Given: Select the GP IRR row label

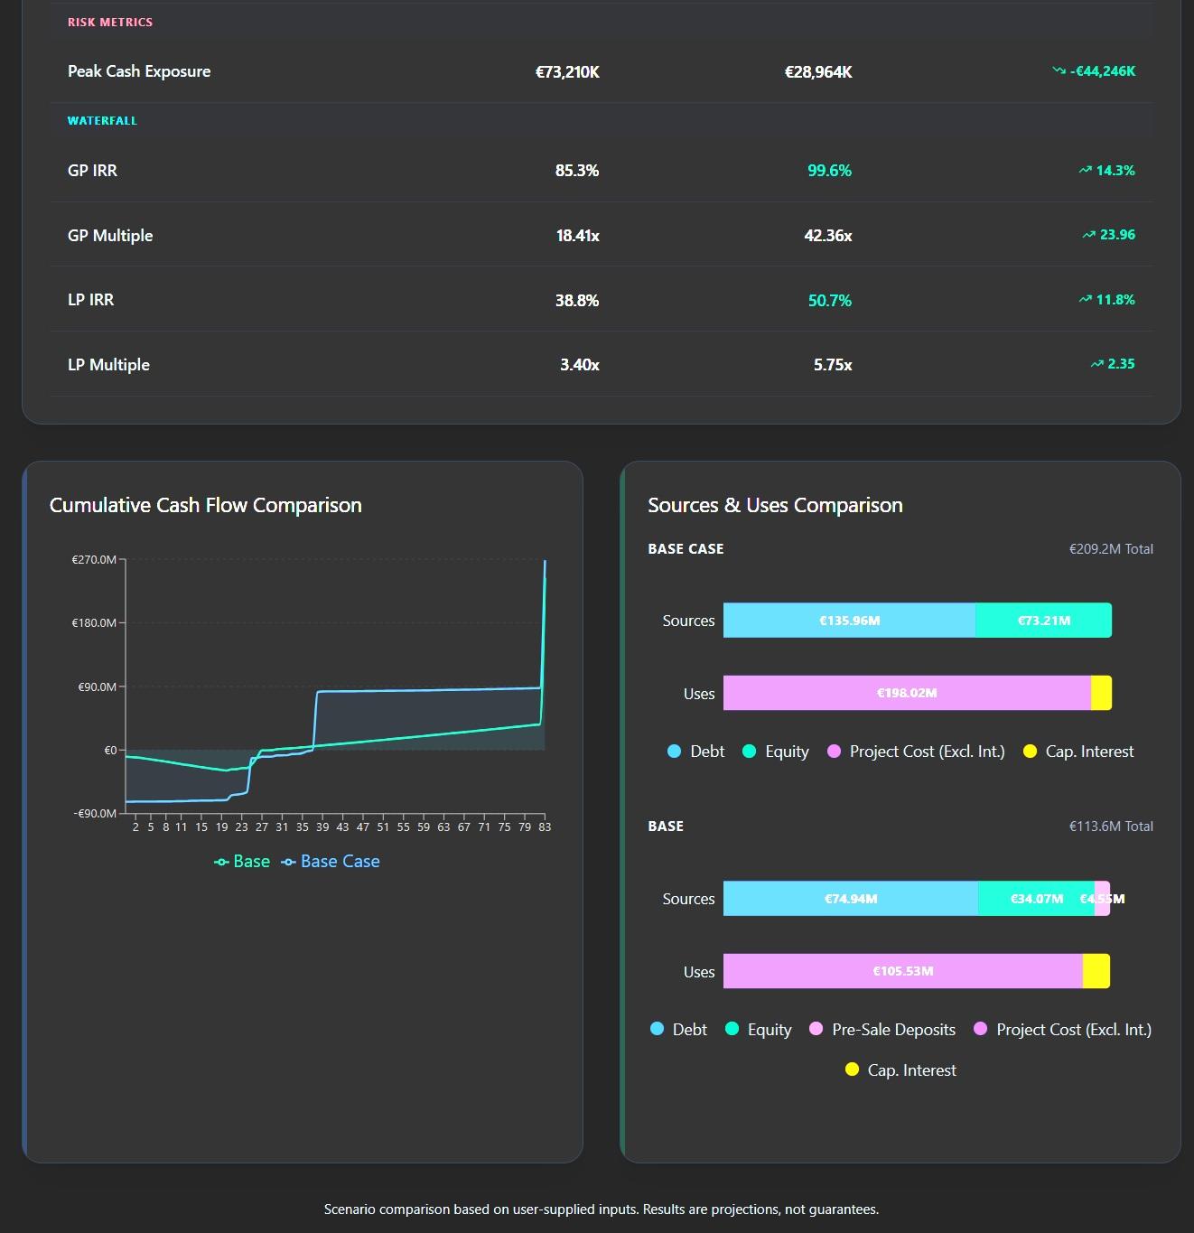Looking at the screenshot, I should (92, 171).
